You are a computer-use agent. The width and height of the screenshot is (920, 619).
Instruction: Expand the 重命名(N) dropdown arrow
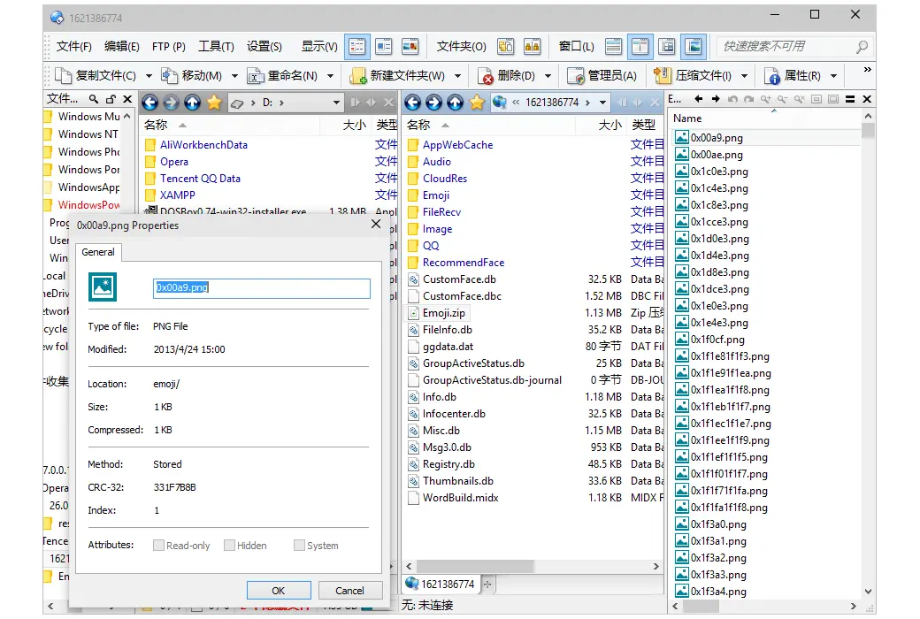[330, 76]
